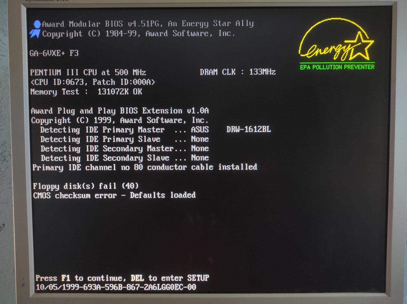Select "Primary IDE channel no 80 conductor cable" message
407x304 pixels.
(x=145, y=167)
